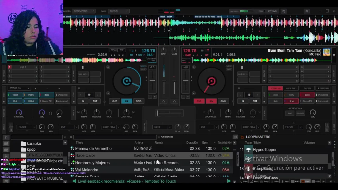Toggle the left deck HiHat stem pad

(x=31, y=101)
